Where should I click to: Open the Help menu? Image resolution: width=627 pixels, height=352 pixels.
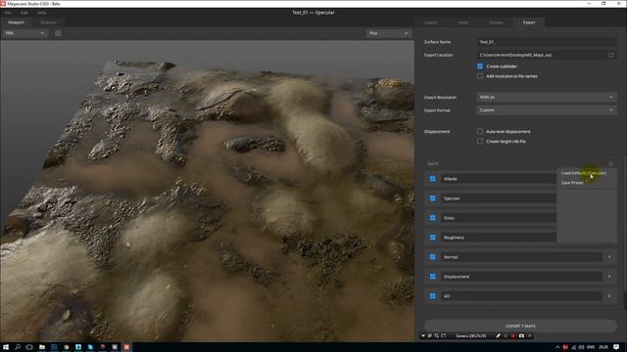41,13
